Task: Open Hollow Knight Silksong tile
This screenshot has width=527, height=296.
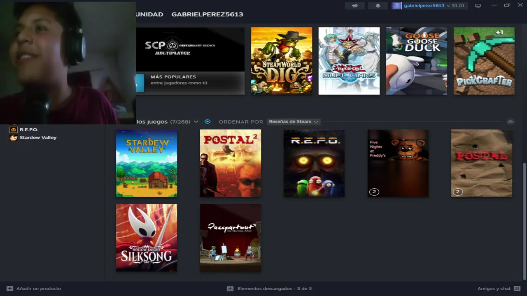Action: [147, 238]
